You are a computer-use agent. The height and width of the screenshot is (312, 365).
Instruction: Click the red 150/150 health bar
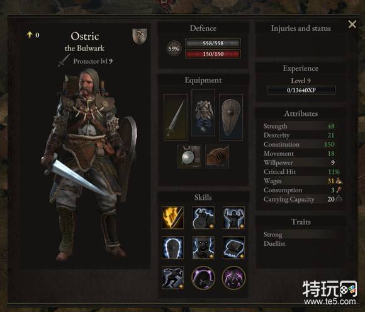pyautogui.click(x=213, y=54)
